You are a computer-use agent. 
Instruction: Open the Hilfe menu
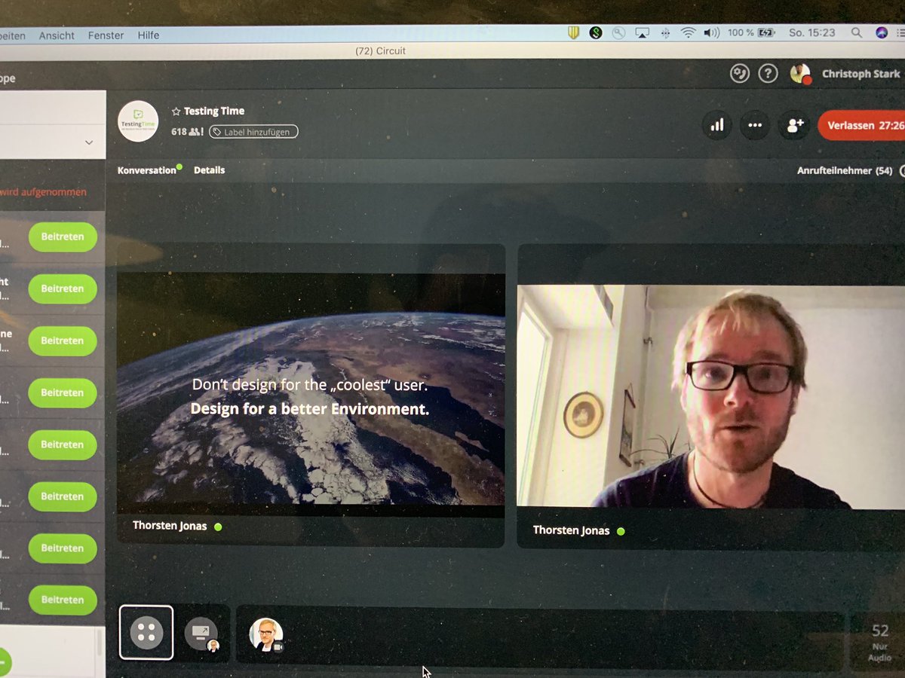coord(149,35)
